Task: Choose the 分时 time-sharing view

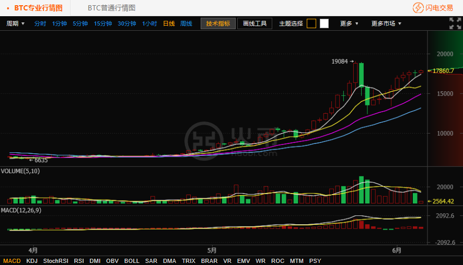Action: pos(40,23)
